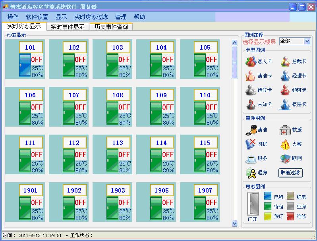Image resolution: width=317 pixels, height=241 pixels.
Task: Select the 服务 coffee cup service icon
Action: point(251,158)
